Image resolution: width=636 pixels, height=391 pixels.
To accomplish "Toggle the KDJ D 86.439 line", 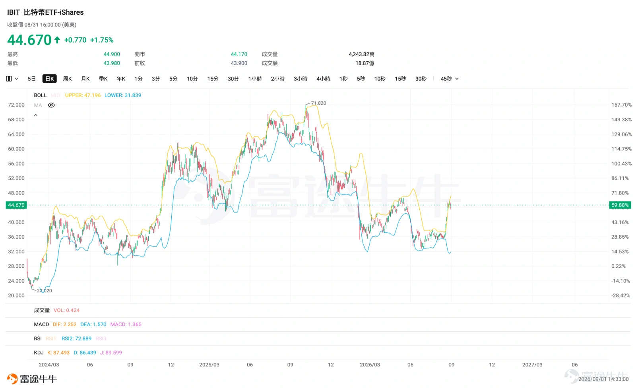I will coord(85,353).
